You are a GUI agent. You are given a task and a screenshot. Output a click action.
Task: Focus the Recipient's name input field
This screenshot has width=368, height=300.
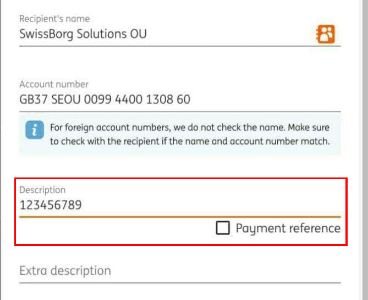tap(165, 35)
